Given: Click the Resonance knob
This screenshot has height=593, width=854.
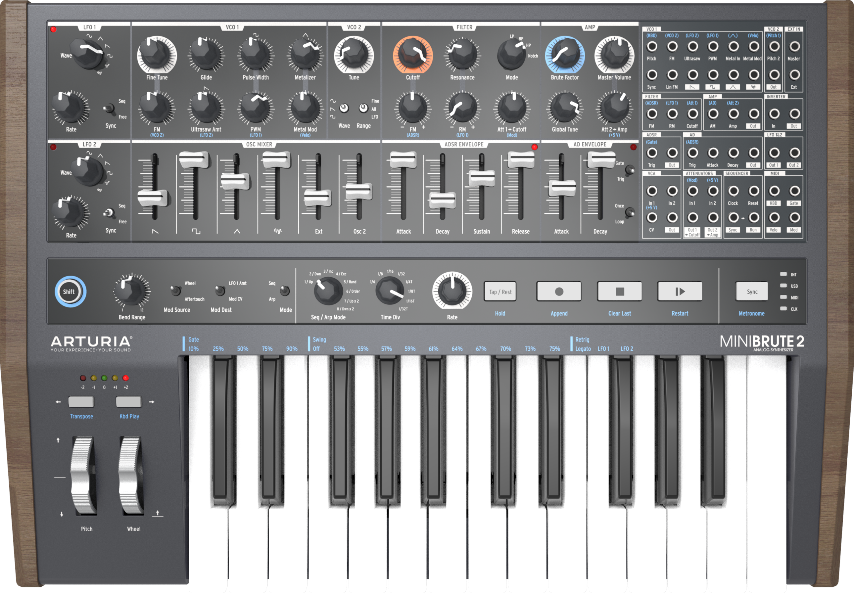Looking at the screenshot, I should tap(462, 55).
